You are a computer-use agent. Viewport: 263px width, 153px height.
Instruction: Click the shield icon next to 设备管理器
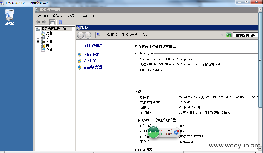(80, 55)
